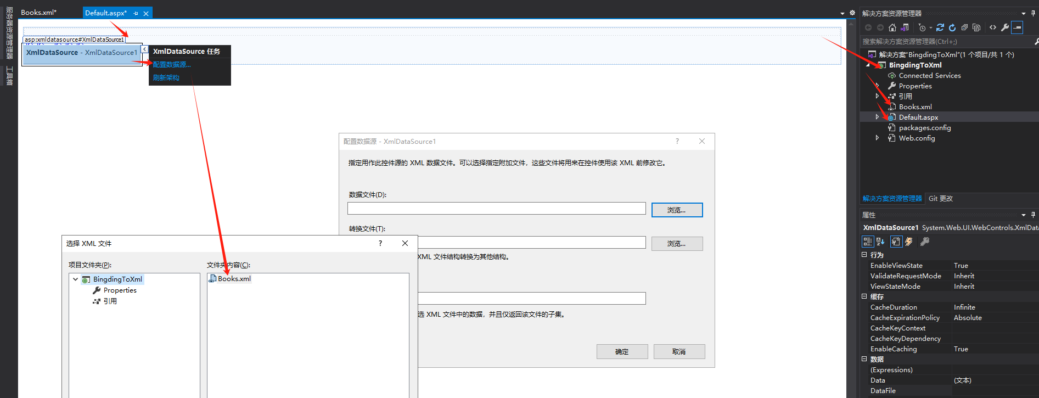Switch to the Books.xml* tab

(x=38, y=13)
